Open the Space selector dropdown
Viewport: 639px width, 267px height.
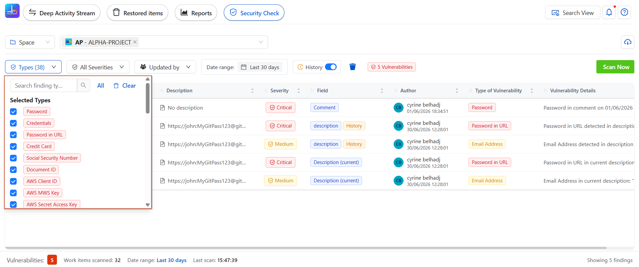(x=30, y=42)
